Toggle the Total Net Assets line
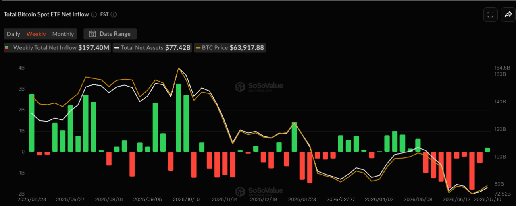The width and height of the screenshot is (516, 206). coord(152,48)
